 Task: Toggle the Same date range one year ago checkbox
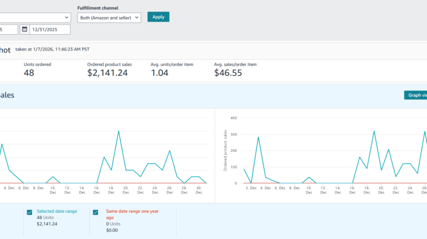pyautogui.click(x=95, y=212)
